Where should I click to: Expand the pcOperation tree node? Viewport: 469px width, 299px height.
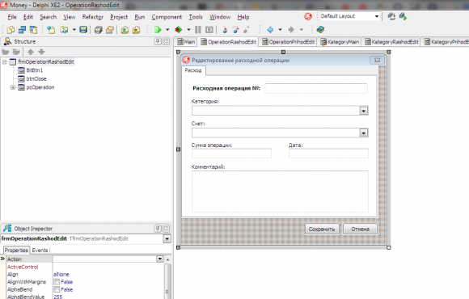click(13, 87)
